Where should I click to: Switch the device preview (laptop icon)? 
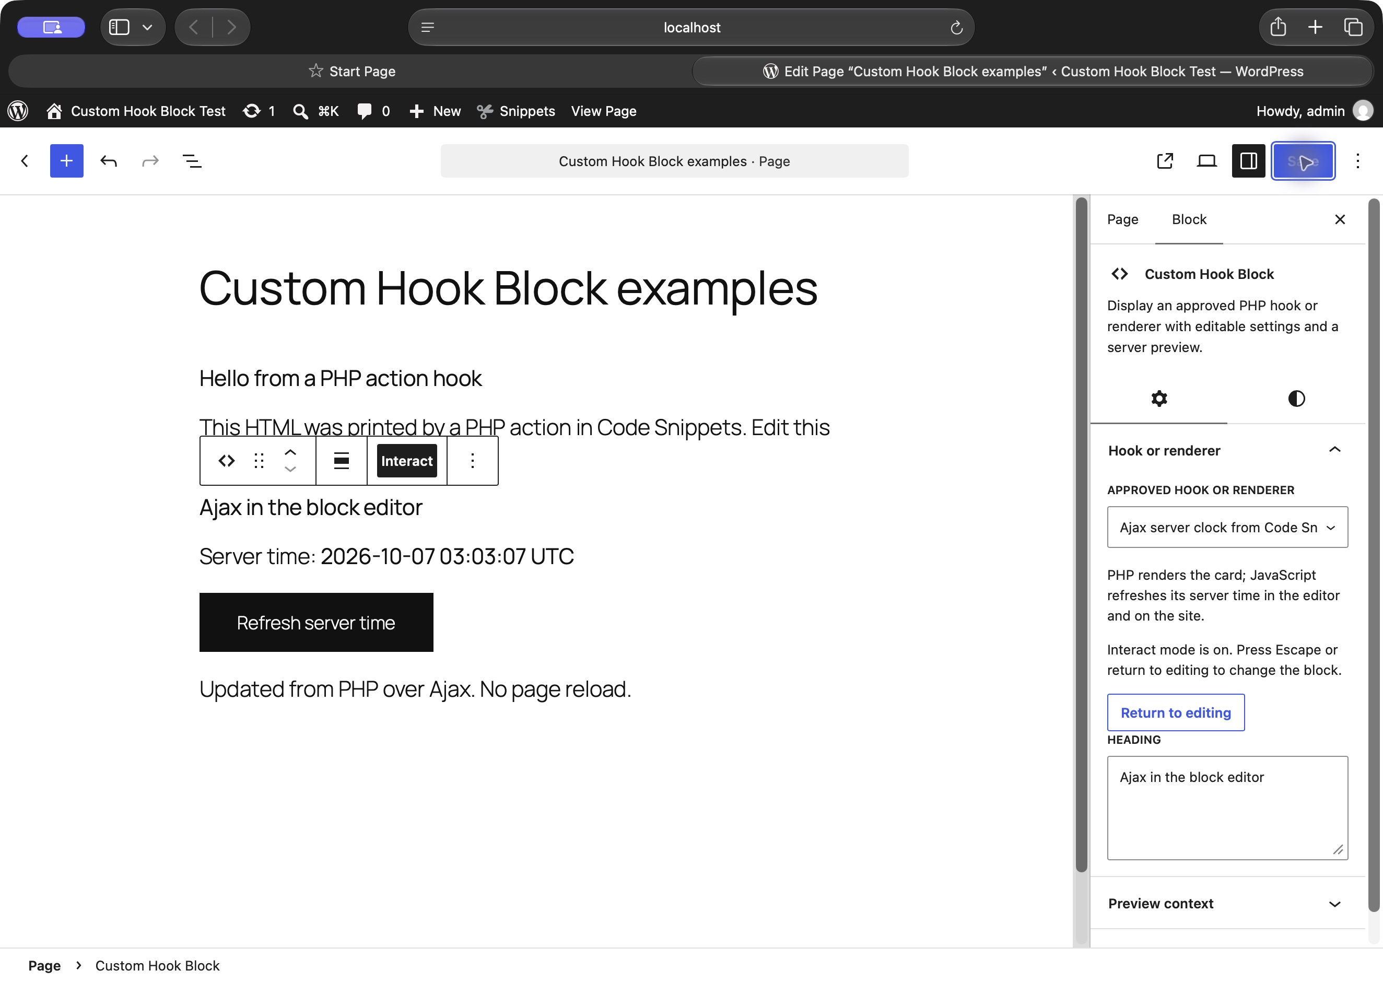click(1206, 161)
